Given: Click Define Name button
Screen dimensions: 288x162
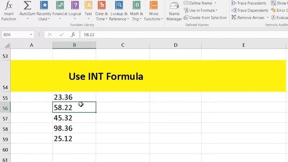Looking at the screenshot, I should (198, 3).
